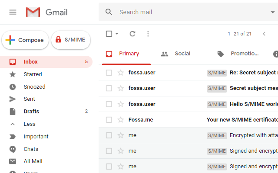Star the Re: Secret subject email

121,73
